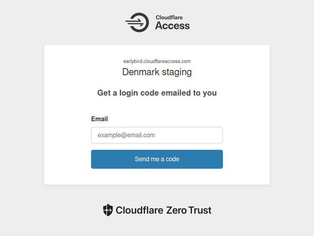Focus the Email input field
The width and height of the screenshot is (314, 236).
point(157,135)
